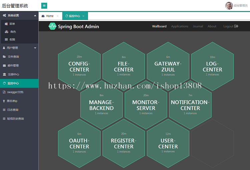Open the 权限 sidebar item
The height and width of the screenshot is (170, 250).
click(x=19, y=39)
